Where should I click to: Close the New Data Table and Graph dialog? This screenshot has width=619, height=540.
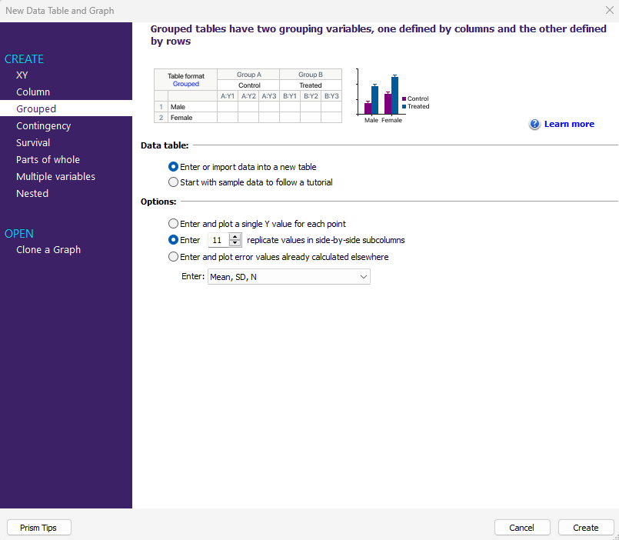point(610,10)
